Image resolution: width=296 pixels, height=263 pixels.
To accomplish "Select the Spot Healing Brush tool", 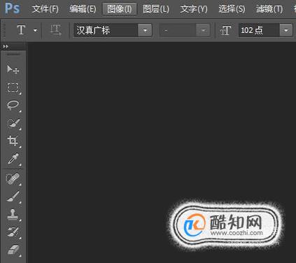I will click(x=13, y=179).
